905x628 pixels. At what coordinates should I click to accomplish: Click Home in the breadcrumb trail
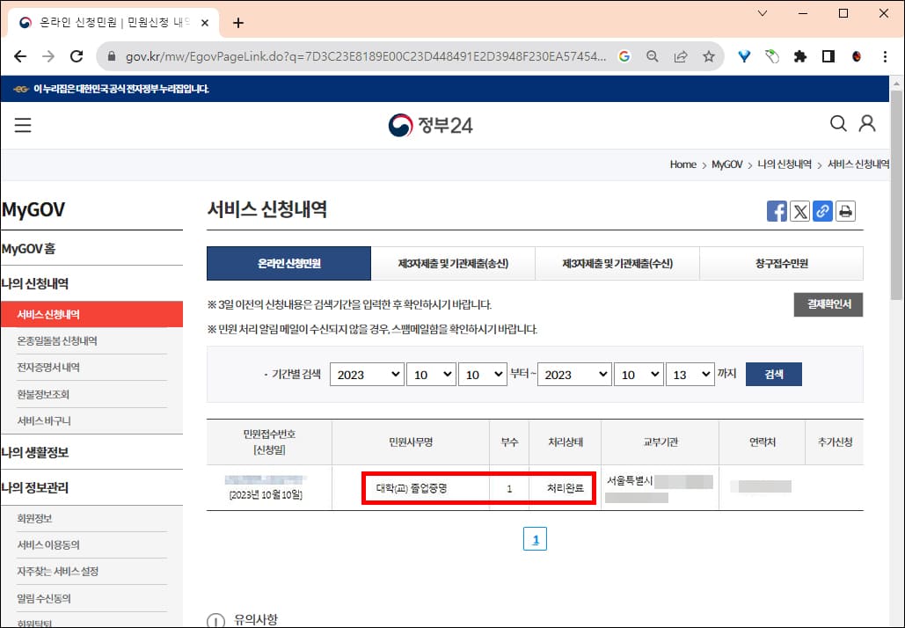[x=682, y=164]
